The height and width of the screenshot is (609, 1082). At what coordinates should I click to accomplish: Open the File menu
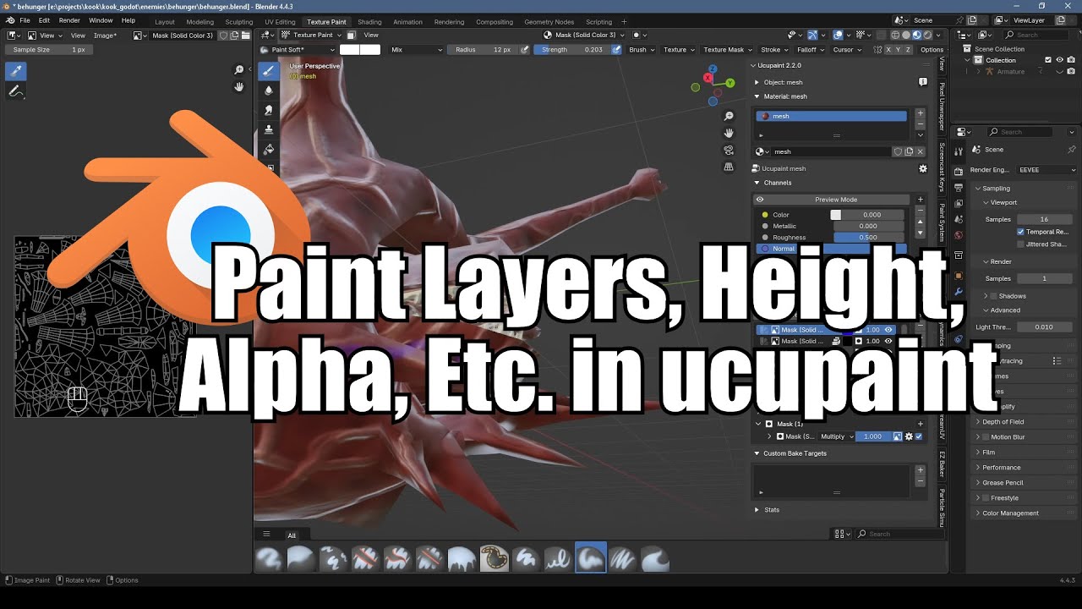pyautogui.click(x=25, y=20)
